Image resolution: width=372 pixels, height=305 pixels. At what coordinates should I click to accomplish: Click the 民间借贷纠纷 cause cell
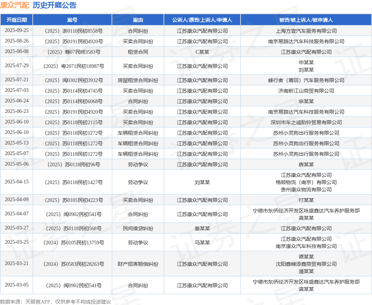click(138, 228)
